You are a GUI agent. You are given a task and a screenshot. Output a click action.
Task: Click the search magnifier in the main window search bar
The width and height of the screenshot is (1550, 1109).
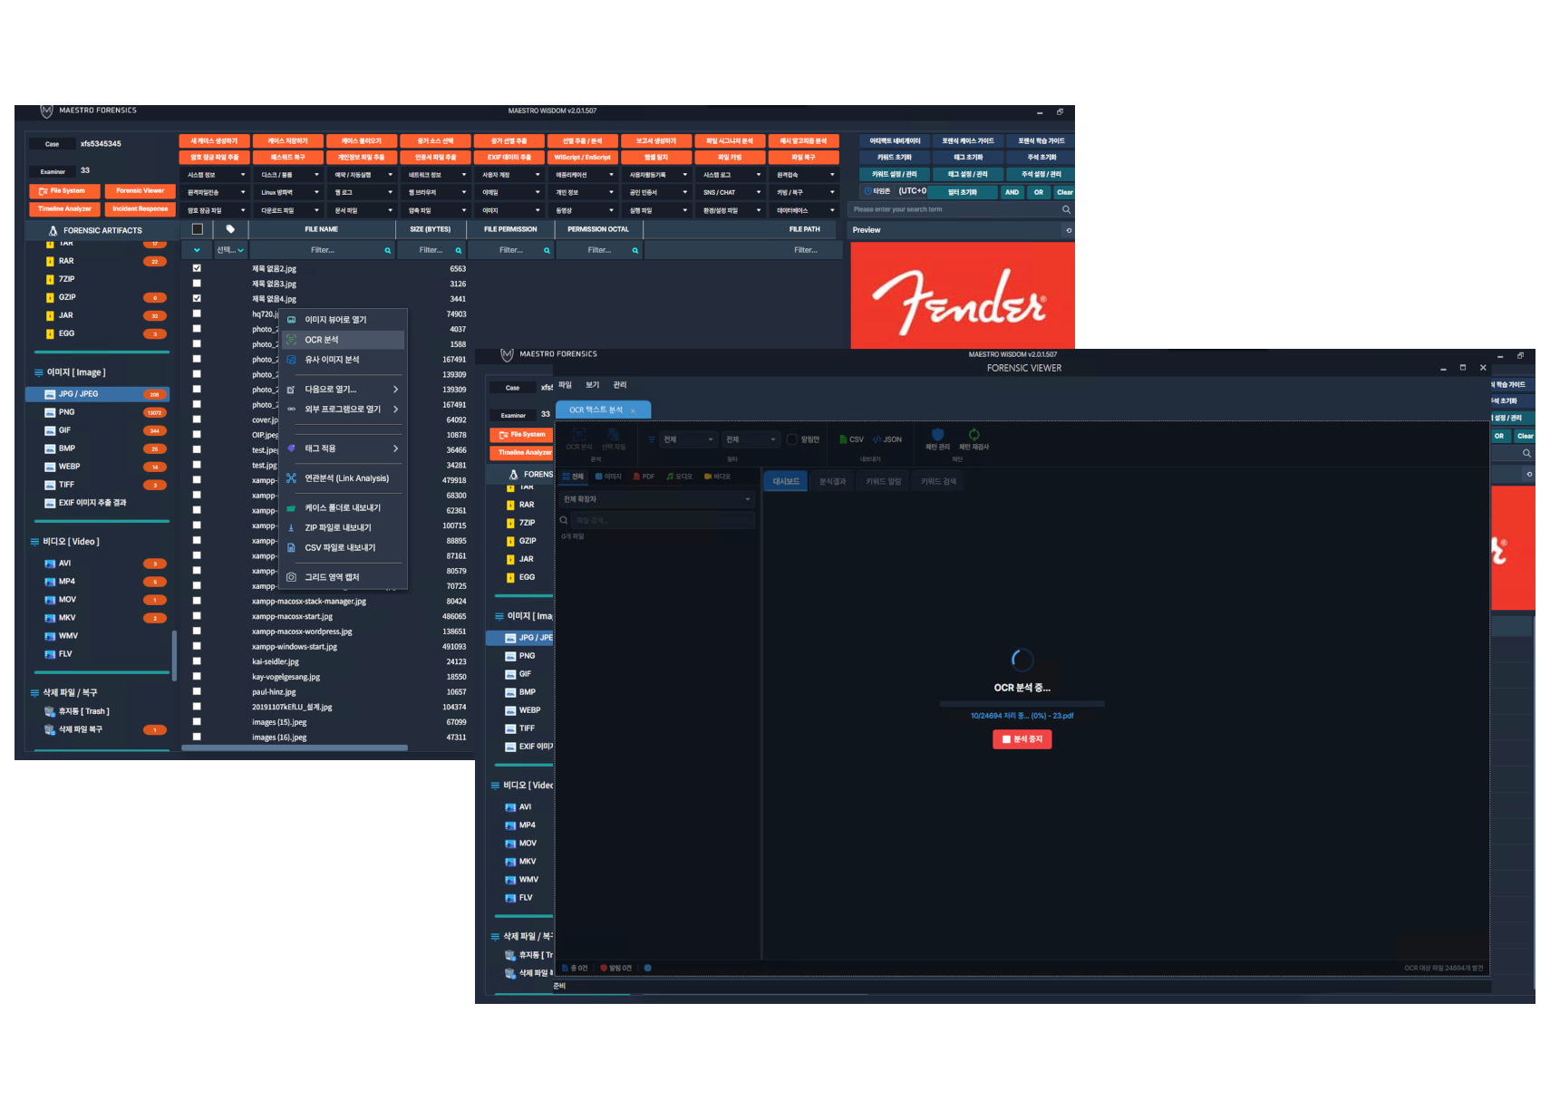click(1066, 209)
